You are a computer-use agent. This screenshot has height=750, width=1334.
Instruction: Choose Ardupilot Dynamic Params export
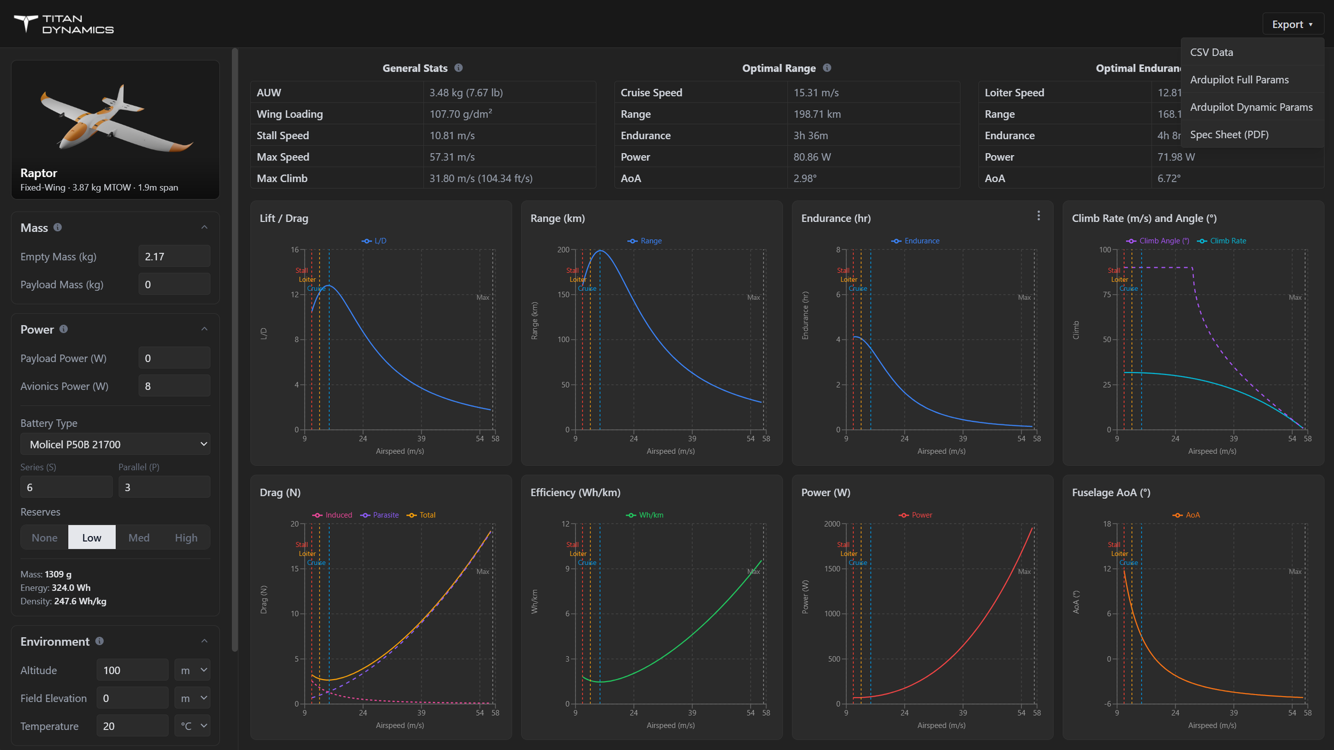pyautogui.click(x=1252, y=107)
